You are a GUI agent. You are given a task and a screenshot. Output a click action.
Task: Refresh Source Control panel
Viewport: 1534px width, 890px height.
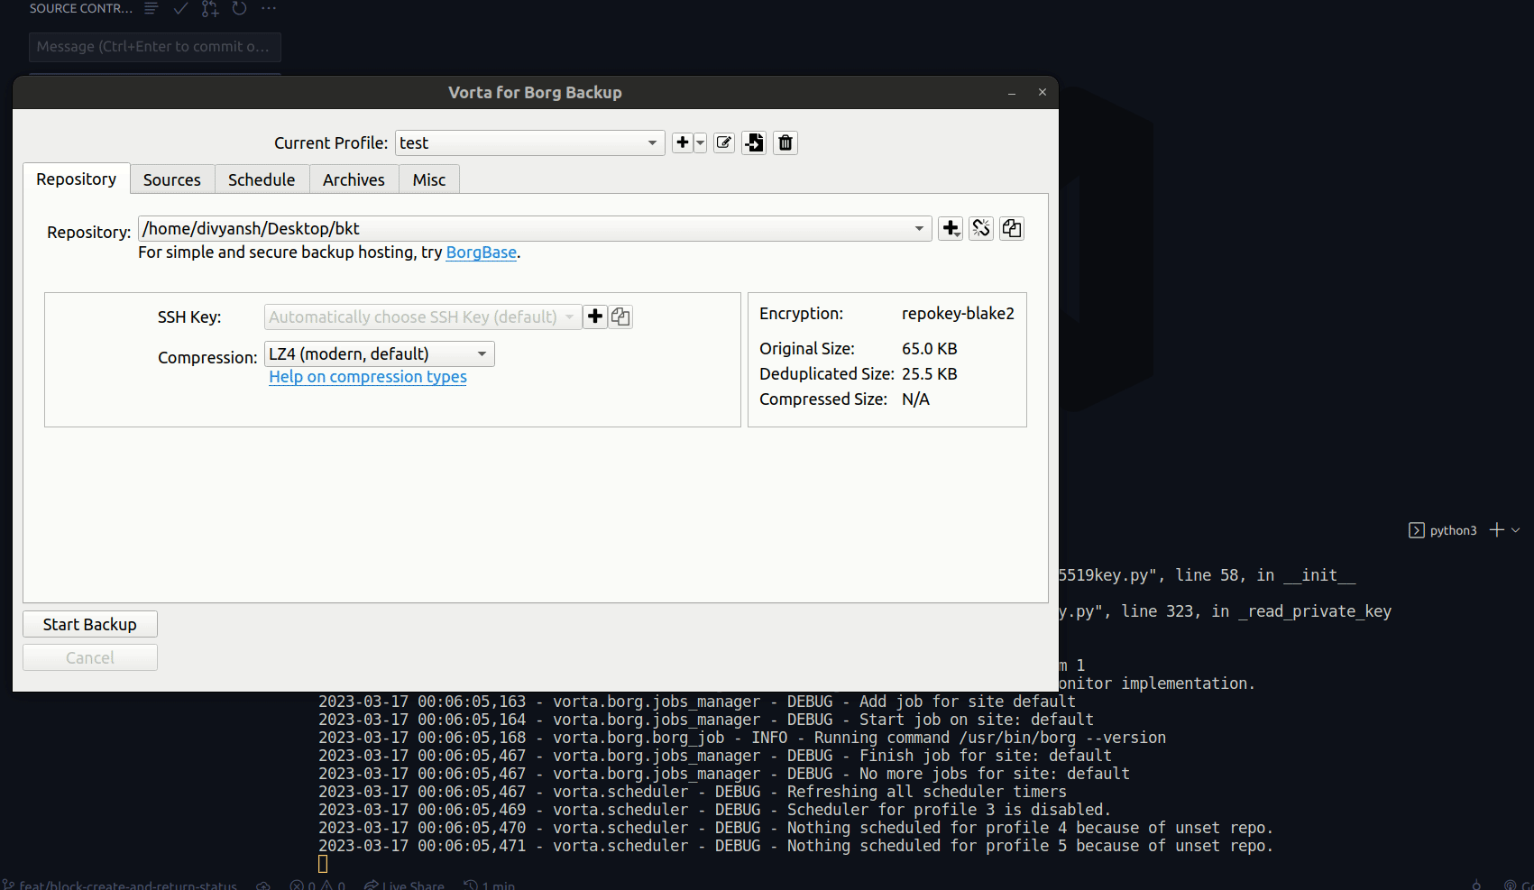point(239,8)
